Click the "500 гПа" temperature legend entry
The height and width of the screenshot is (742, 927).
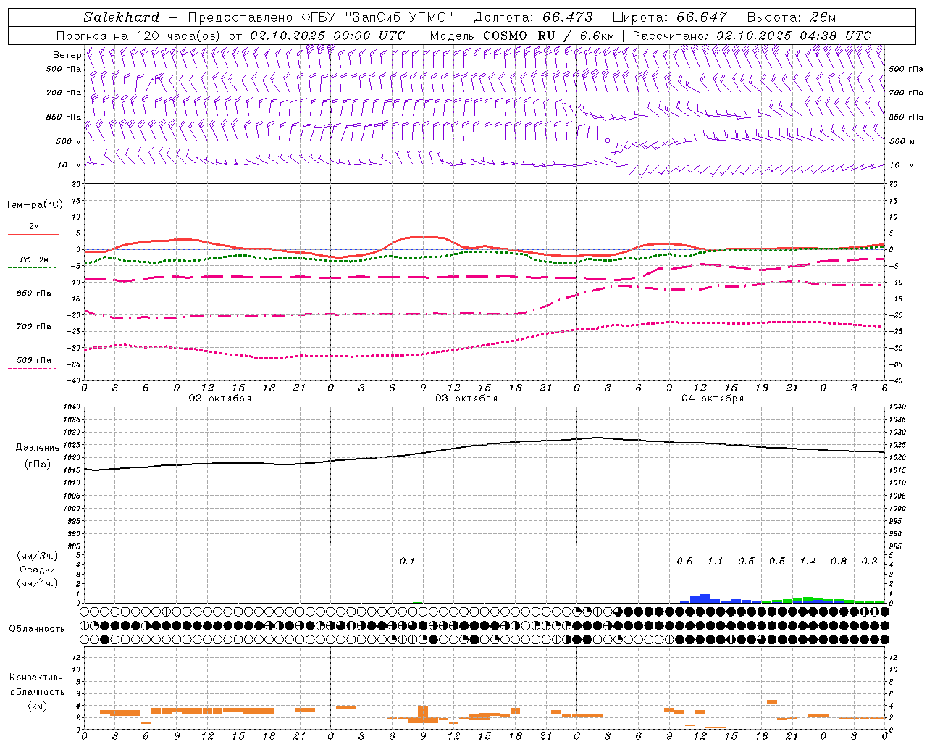pyautogui.click(x=34, y=360)
